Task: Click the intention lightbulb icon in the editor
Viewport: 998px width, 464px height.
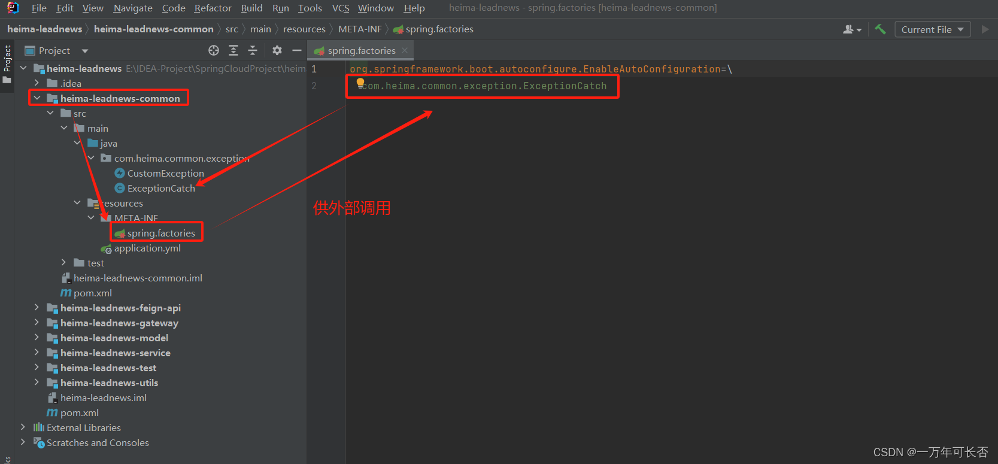Action: (x=360, y=83)
